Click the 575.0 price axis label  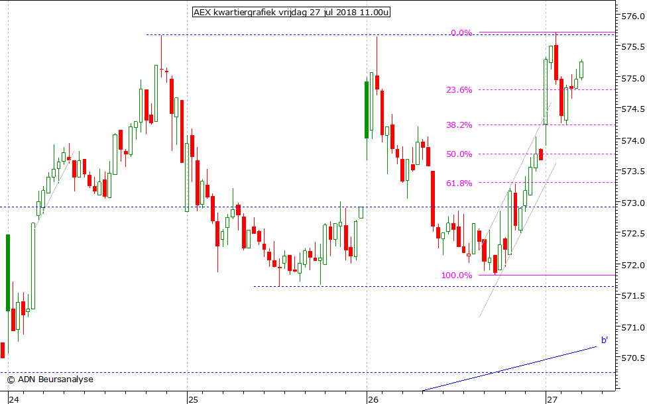click(x=632, y=78)
